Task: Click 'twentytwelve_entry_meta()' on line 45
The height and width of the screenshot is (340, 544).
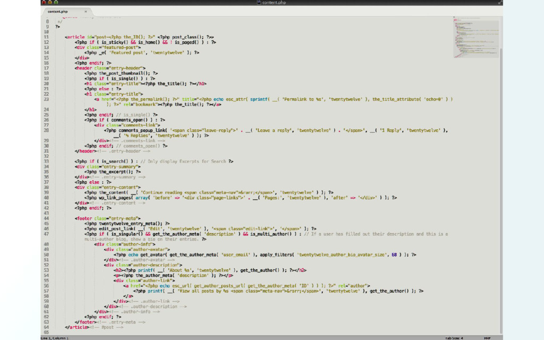Action: pos(131,224)
